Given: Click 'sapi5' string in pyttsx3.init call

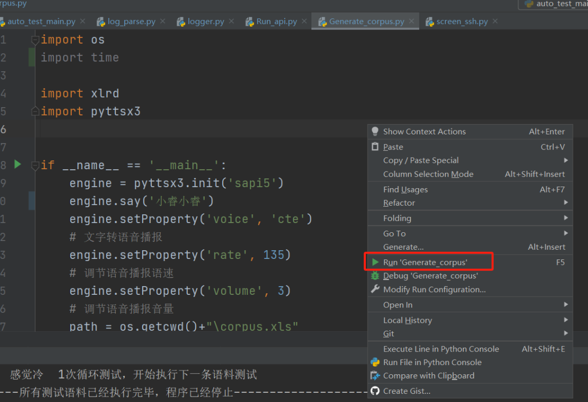Looking at the screenshot, I should tap(252, 183).
